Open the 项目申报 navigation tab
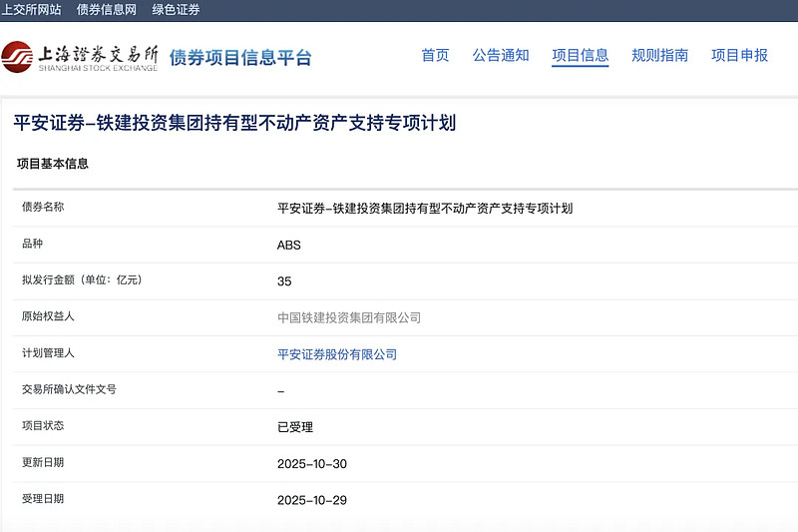 (x=739, y=55)
